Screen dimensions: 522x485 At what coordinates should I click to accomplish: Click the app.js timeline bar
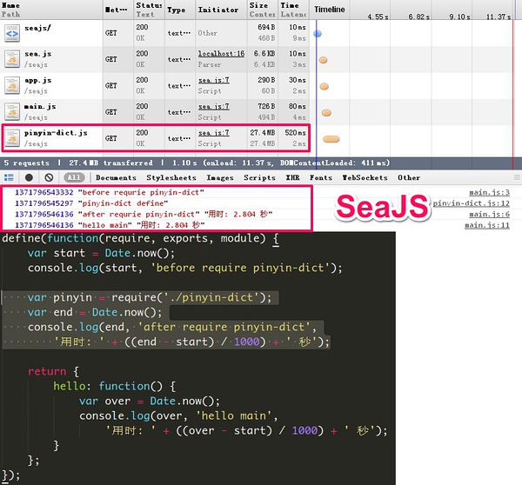pos(324,87)
